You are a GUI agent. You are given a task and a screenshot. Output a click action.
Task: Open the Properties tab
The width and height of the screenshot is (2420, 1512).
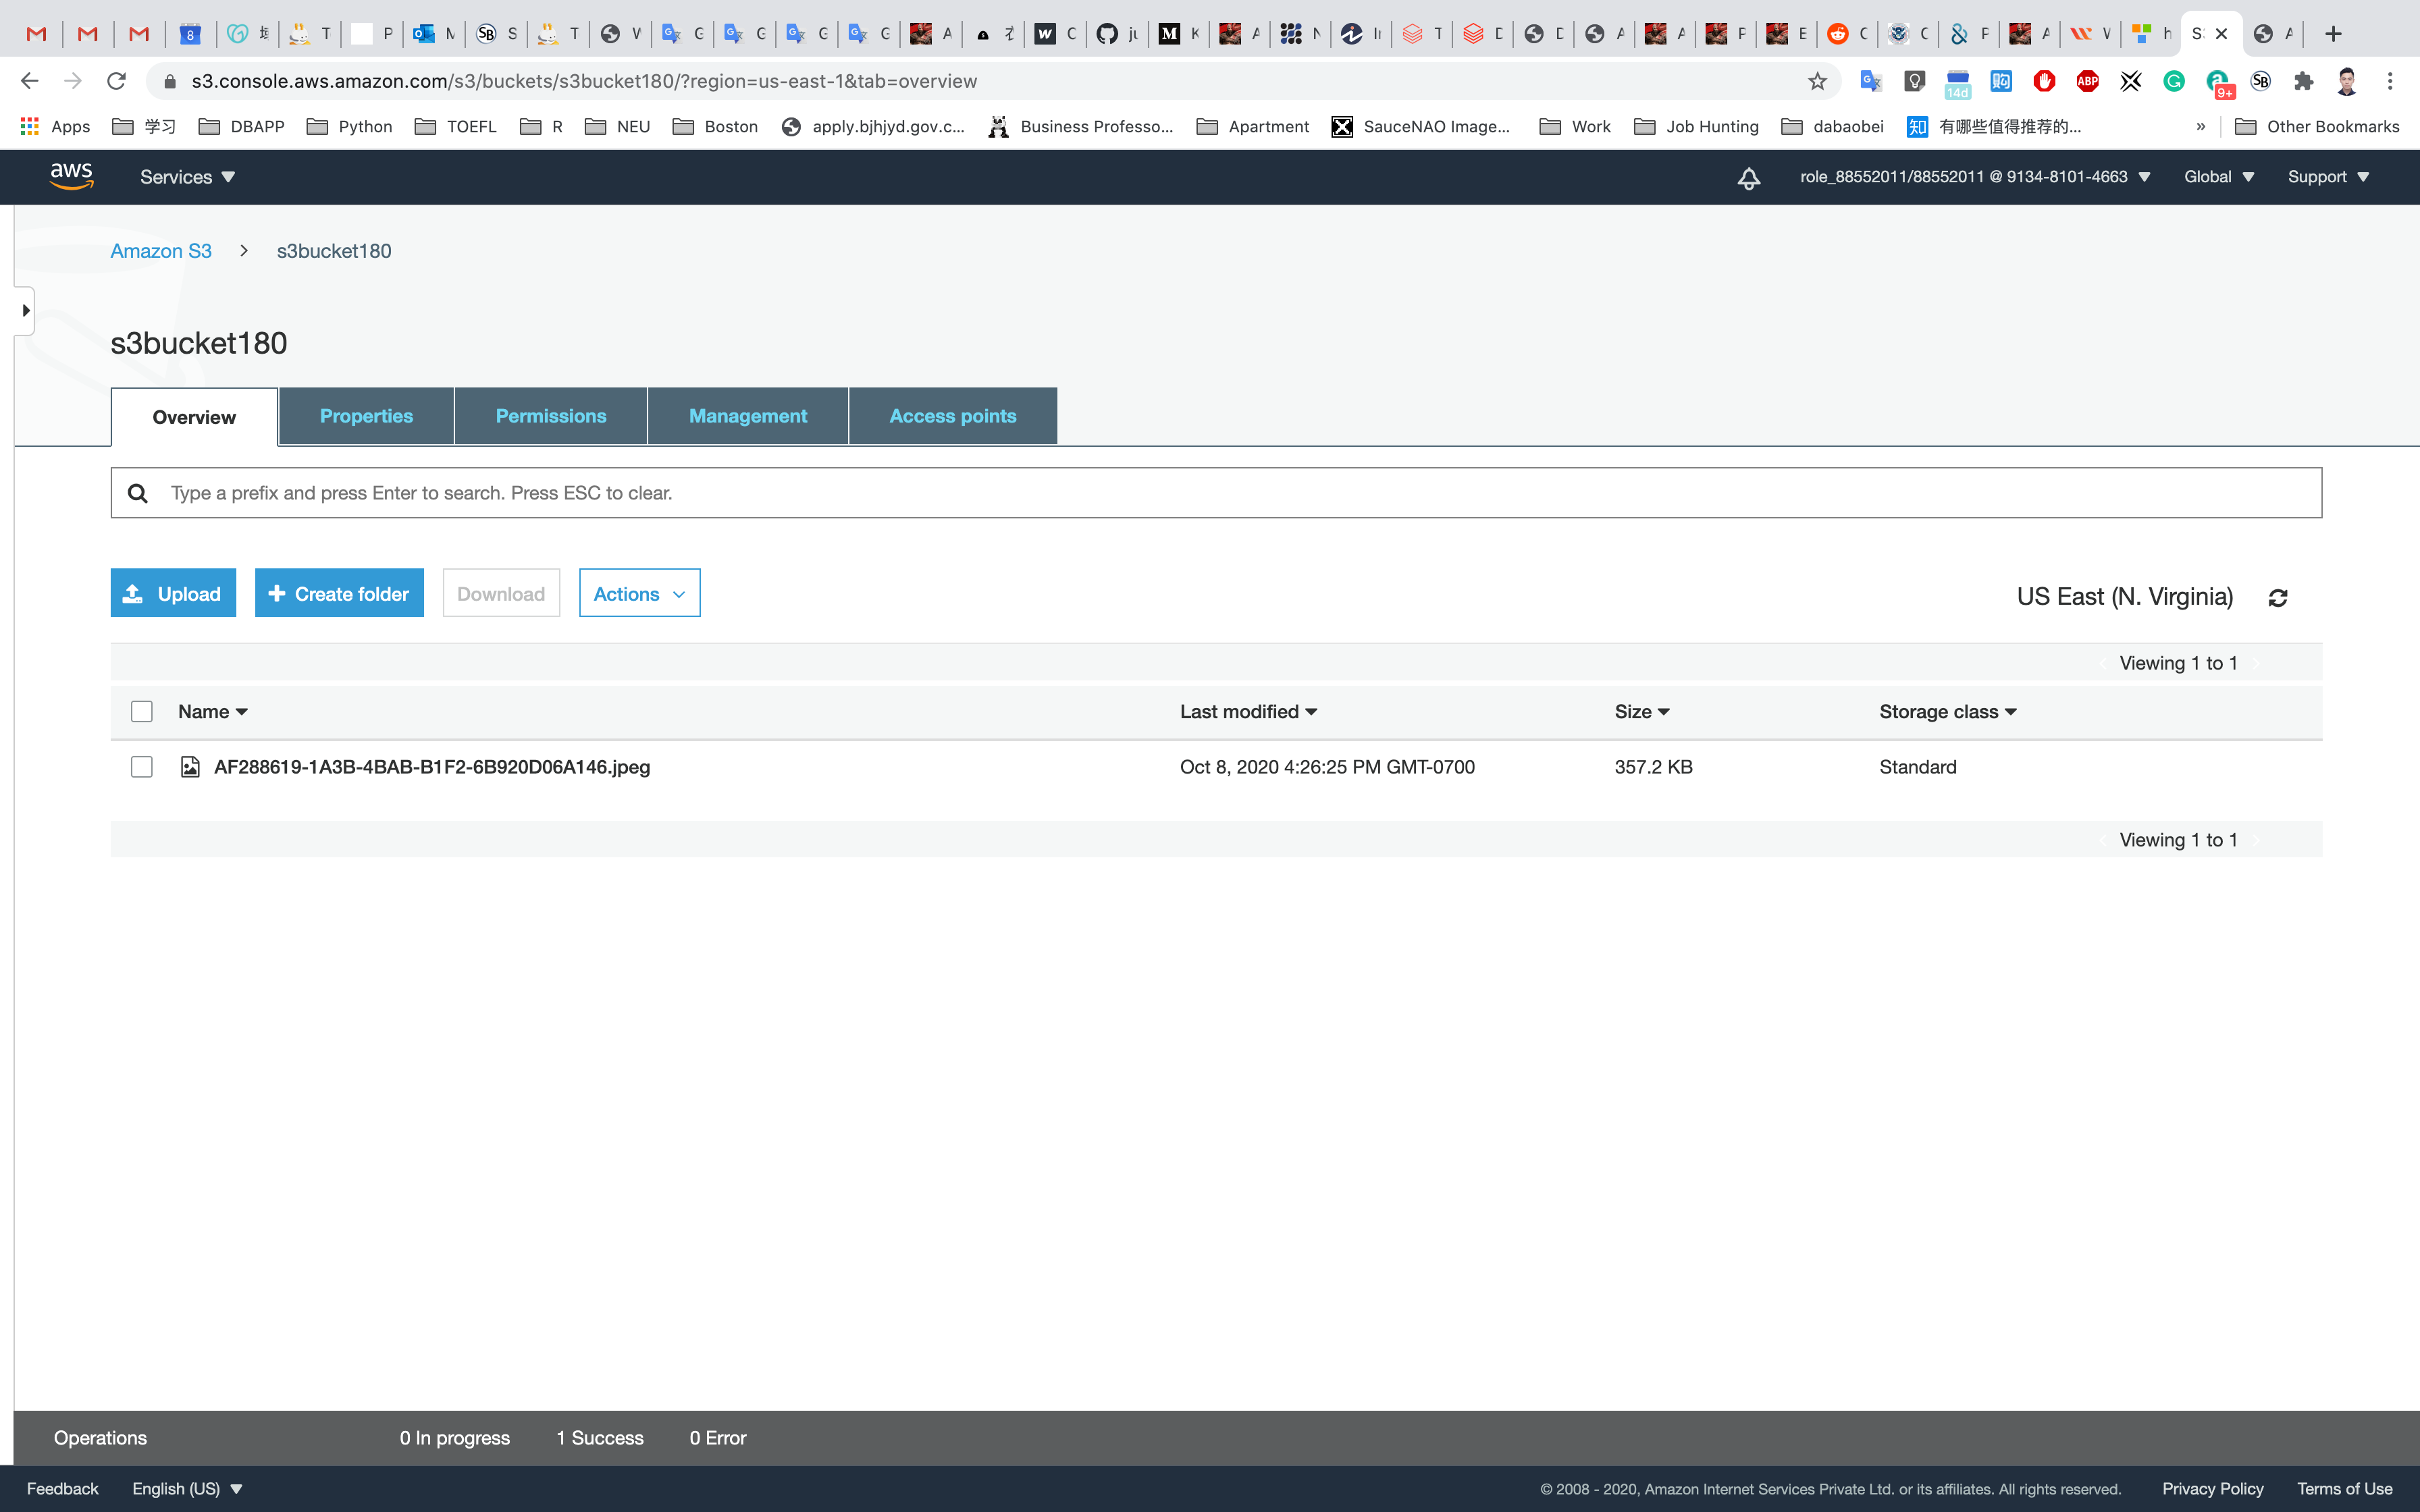click(366, 416)
